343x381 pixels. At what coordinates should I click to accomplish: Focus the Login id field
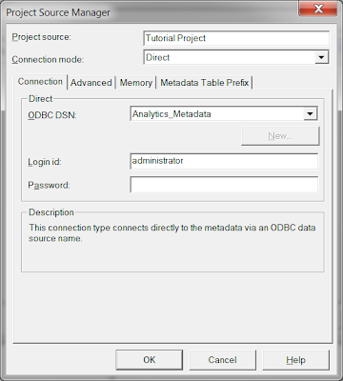coord(224,161)
